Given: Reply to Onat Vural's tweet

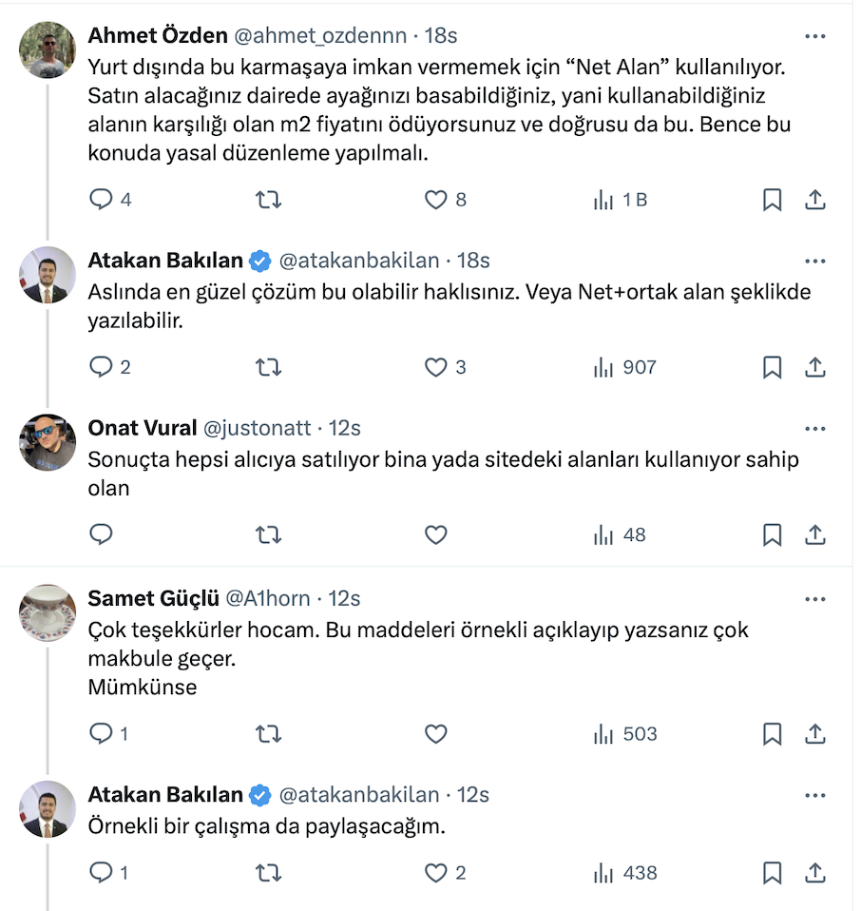Looking at the screenshot, I should point(102,535).
